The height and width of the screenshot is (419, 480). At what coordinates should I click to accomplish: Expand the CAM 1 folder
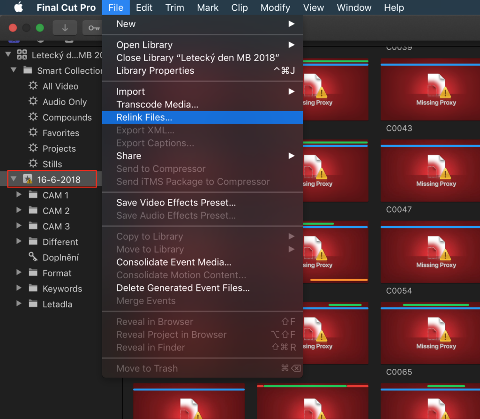[19, 195]
